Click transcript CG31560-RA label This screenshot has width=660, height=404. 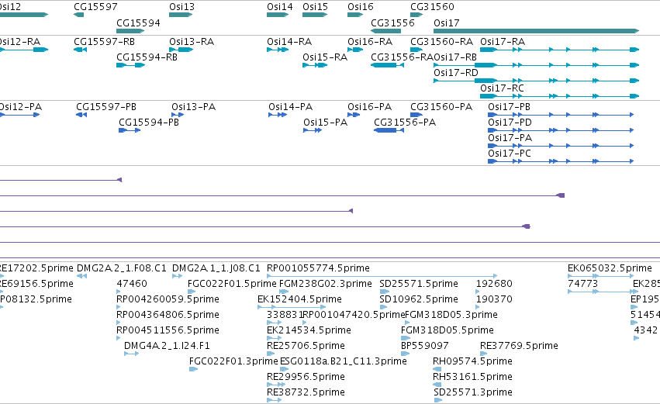tap(441, 42)
